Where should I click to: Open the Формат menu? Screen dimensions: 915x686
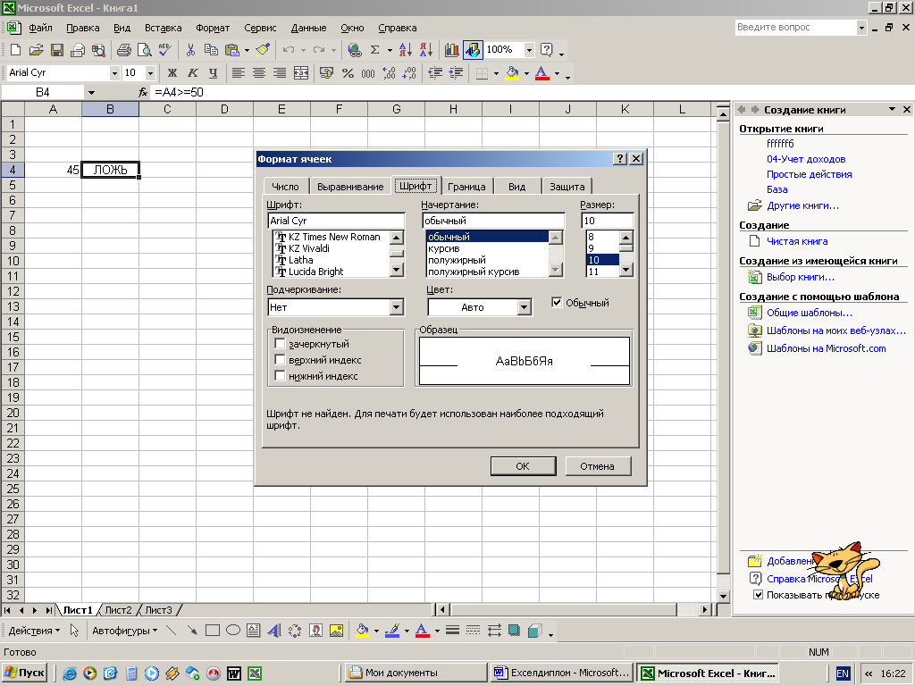[213, 28]
